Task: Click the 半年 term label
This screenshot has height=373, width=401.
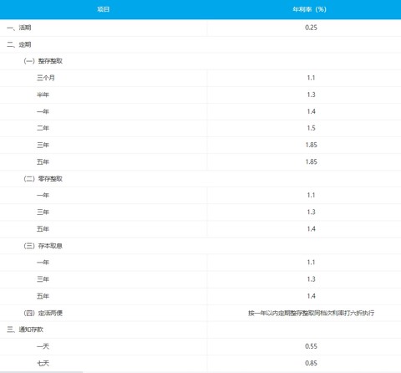Action: point(43,95)
